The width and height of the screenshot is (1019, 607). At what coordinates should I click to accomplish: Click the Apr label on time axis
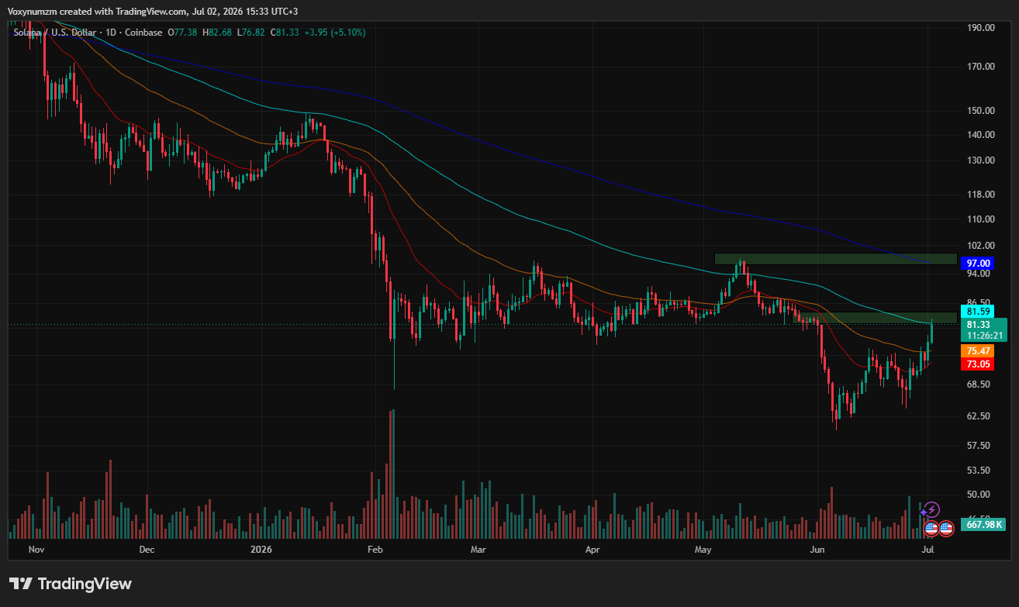click(592, 550)
